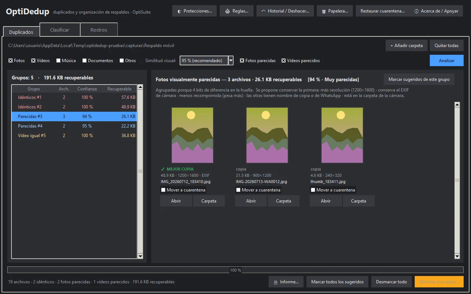Open the Papelera button

[335, 11]
